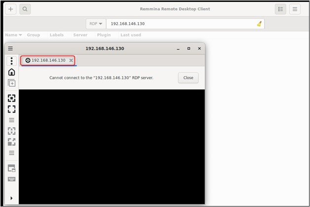Sort by the Name column header
Image resolution: width=310 pixels, height=207 pixels.
click(13, 35)
